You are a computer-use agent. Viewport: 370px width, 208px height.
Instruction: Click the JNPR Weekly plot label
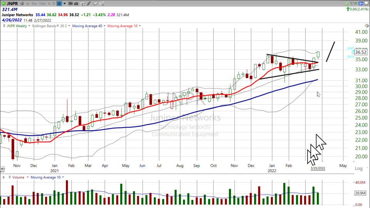(x=17, y=26)
